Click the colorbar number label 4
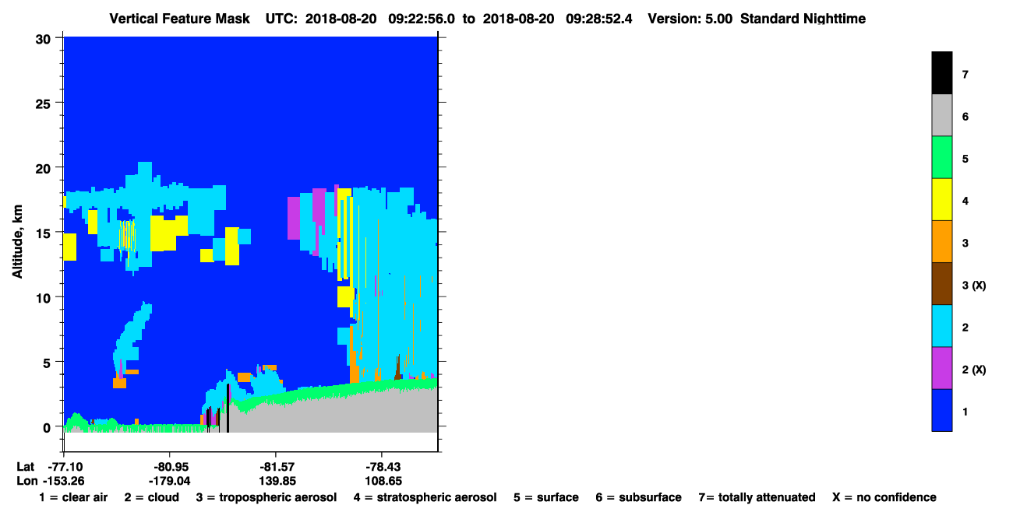 (x=965, y=202)
